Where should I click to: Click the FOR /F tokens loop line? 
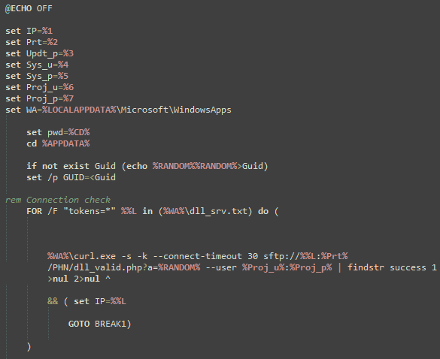tap(153, 211)
